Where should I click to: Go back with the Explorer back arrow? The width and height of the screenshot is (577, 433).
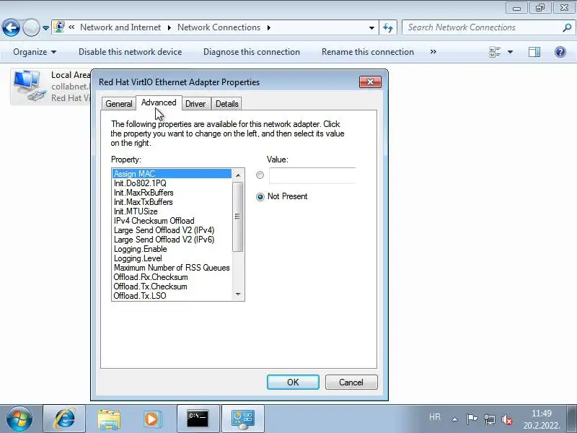(11, 27)
